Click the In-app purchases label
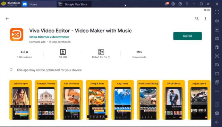The image size is (222, 127). 60,42
